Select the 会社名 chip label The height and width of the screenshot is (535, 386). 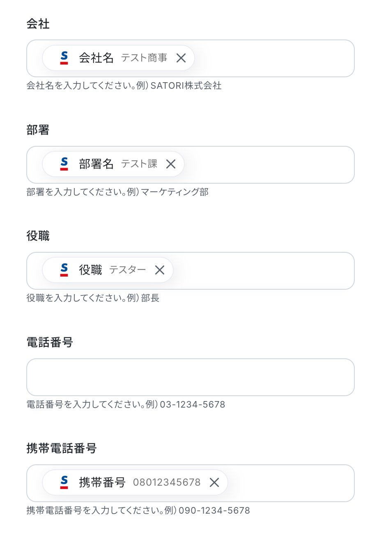tap(96, 58)
